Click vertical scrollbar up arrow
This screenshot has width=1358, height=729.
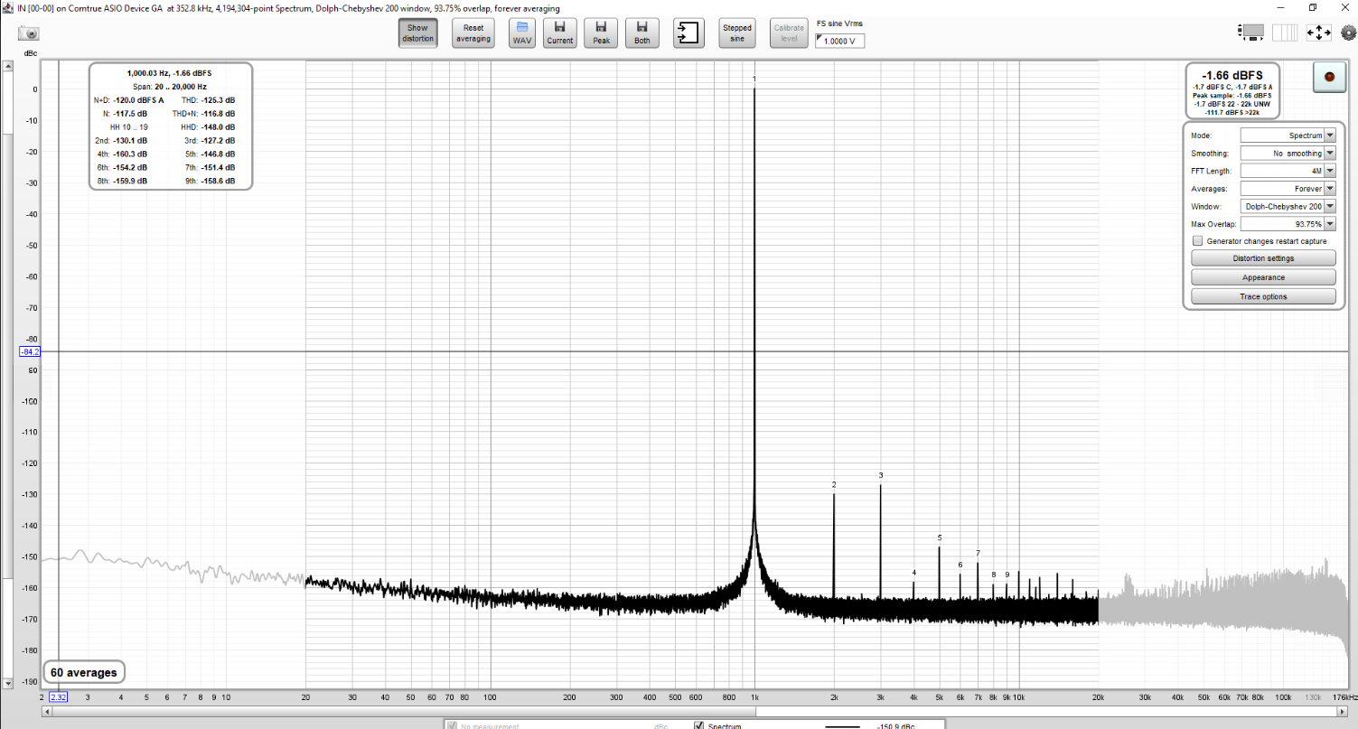(7, 67)
